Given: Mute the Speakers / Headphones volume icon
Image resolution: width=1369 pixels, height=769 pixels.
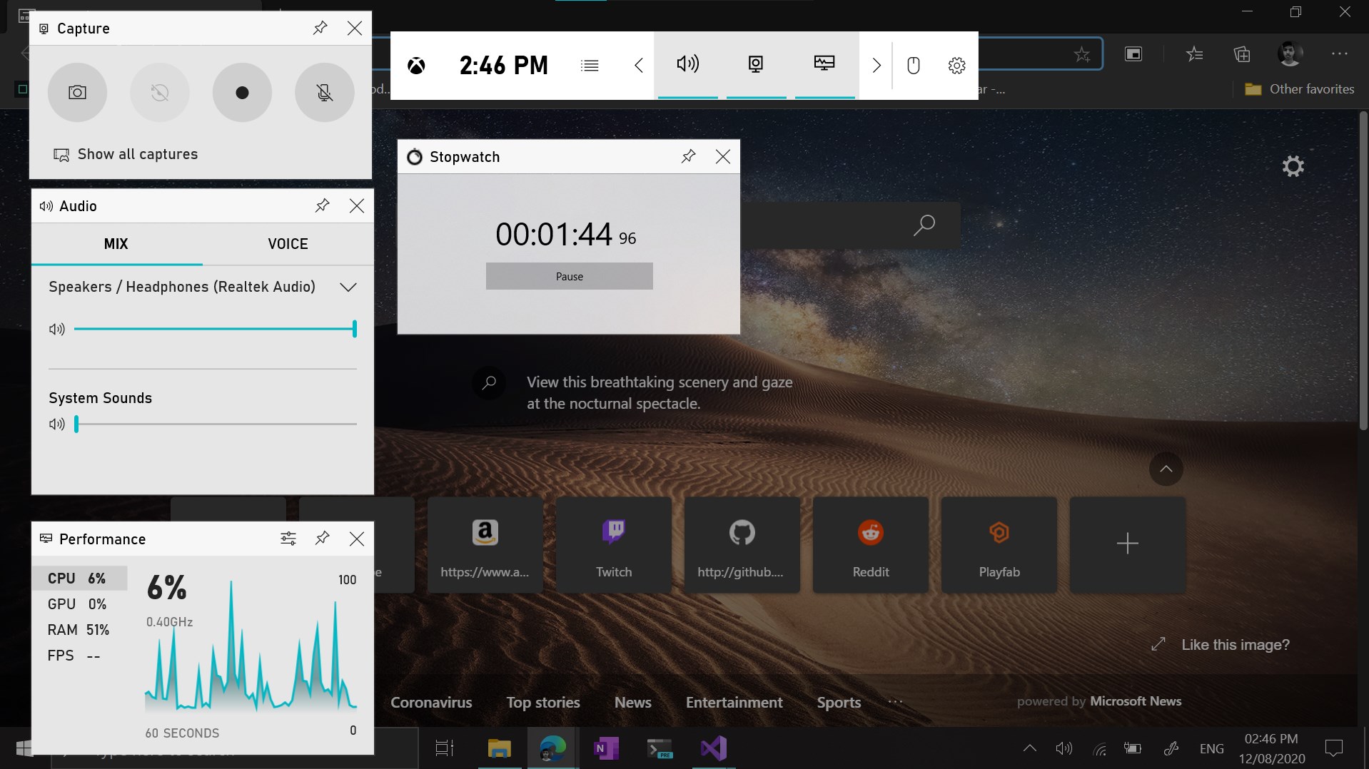Looking at the screenshot, I should 57,329.
